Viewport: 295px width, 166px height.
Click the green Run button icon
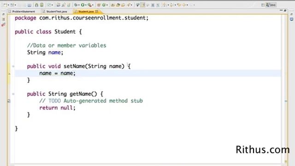click(x=83, y=5)
